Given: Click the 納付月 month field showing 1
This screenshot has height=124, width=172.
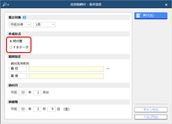Looking at the screenshot, I should tap(37, 93).
